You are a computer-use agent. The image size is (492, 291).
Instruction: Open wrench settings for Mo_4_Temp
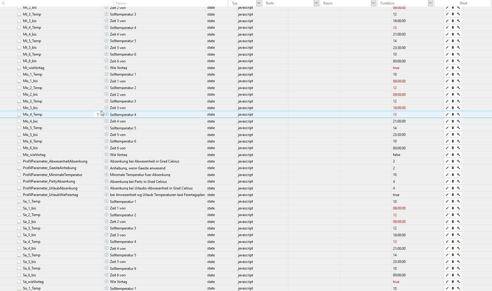[459, 114]
